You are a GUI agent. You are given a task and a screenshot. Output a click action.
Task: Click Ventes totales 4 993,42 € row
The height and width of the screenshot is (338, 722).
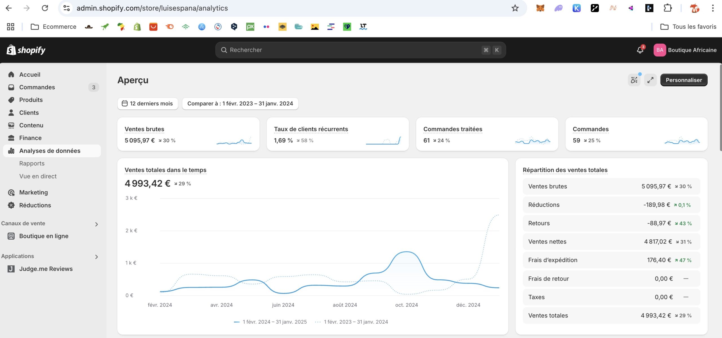(x=611, y=315)
